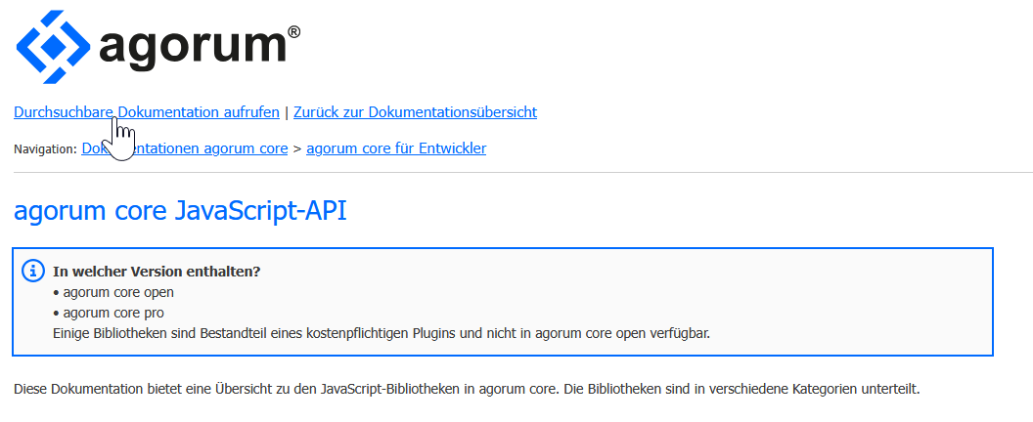Click the 'agorum core pro' bullet item
This screenshot has width=1033, height=422.
point(113,313)
